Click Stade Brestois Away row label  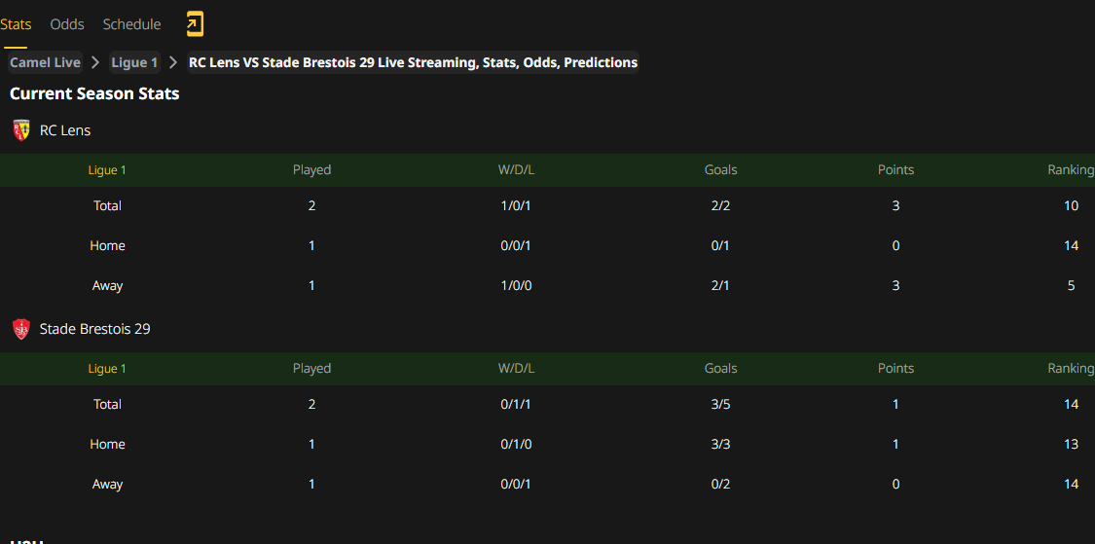point(107,485)
